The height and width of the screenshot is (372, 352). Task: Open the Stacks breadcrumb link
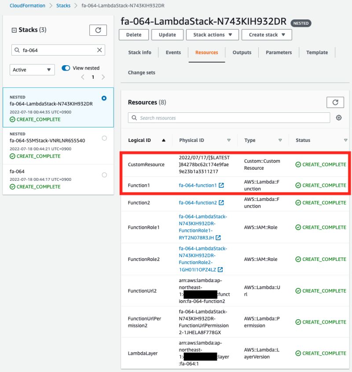click(x=63, y=5)
